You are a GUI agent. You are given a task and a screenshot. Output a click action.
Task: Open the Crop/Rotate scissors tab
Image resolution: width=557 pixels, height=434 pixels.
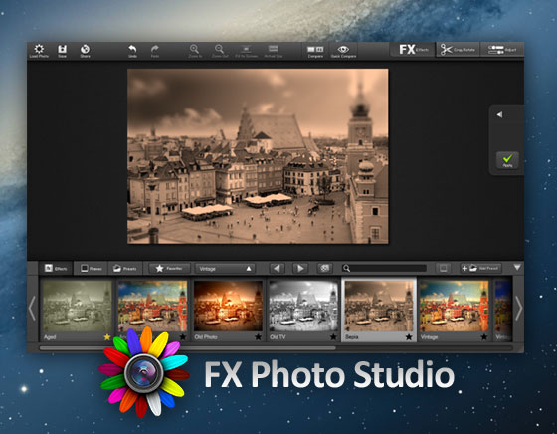tap(458, 50)
